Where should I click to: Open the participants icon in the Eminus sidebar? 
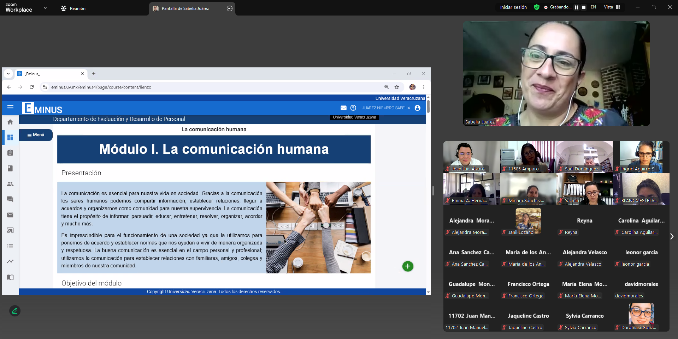pyautogui.click(x=10, y=184)
